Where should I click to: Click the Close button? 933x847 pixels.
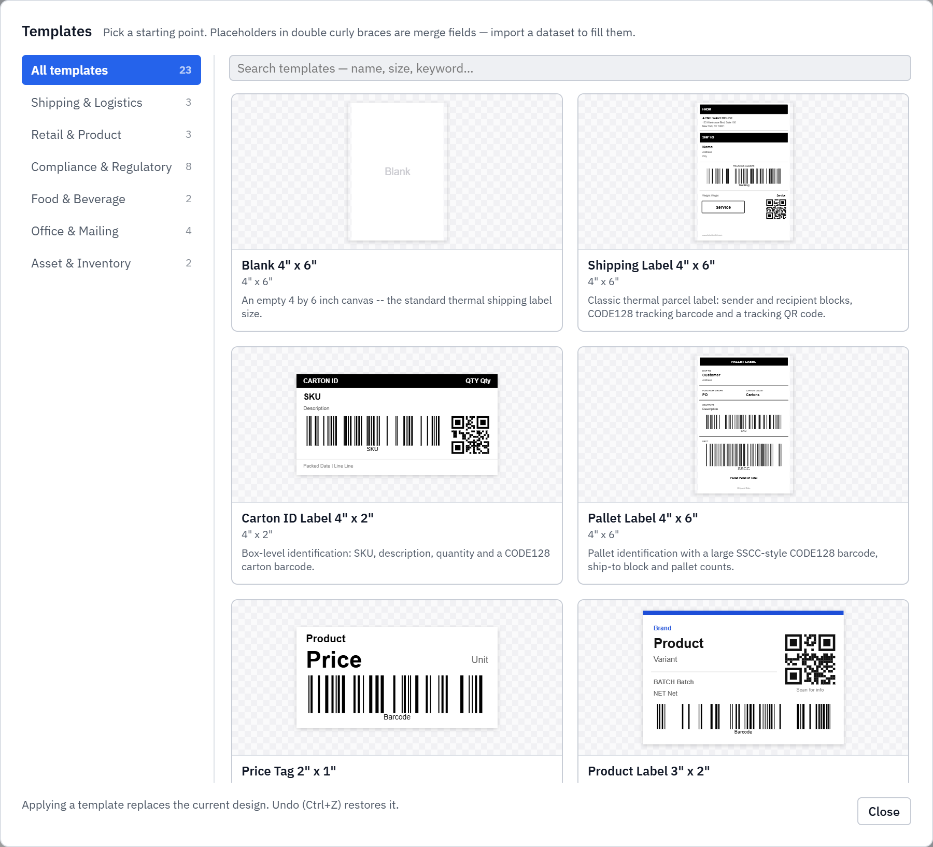click(x=884, y=811)
